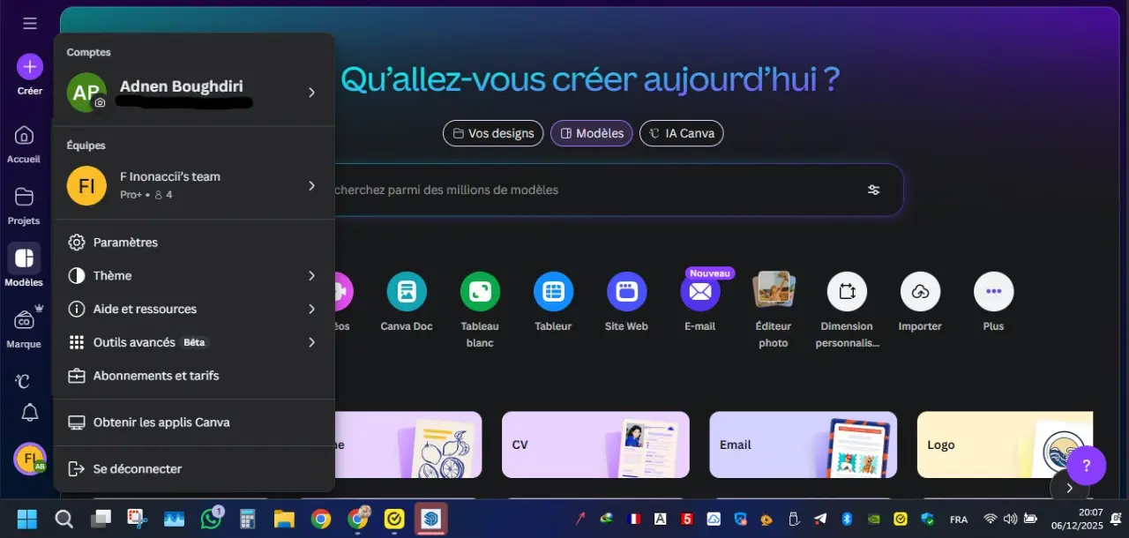Click the FI profile avatar in sidebar
Image resolution: width=1129 pixels, height=538 pixels.
30,459
